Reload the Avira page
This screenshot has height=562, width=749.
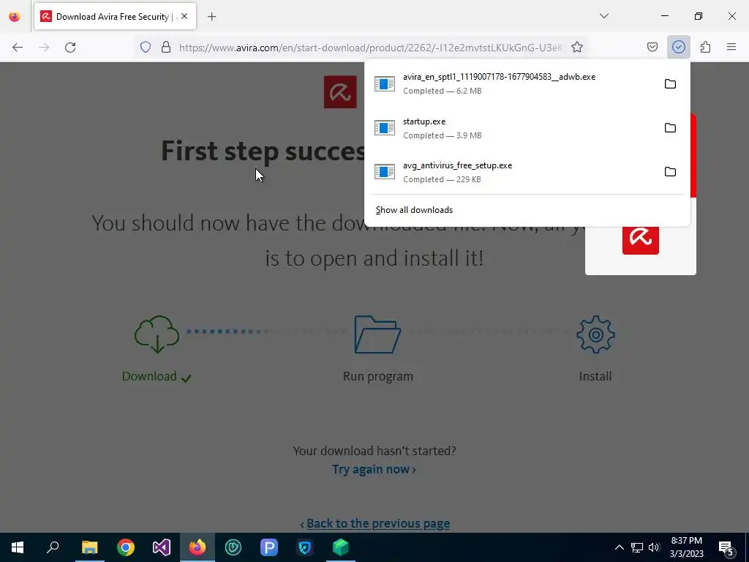(x=70, y=48)
